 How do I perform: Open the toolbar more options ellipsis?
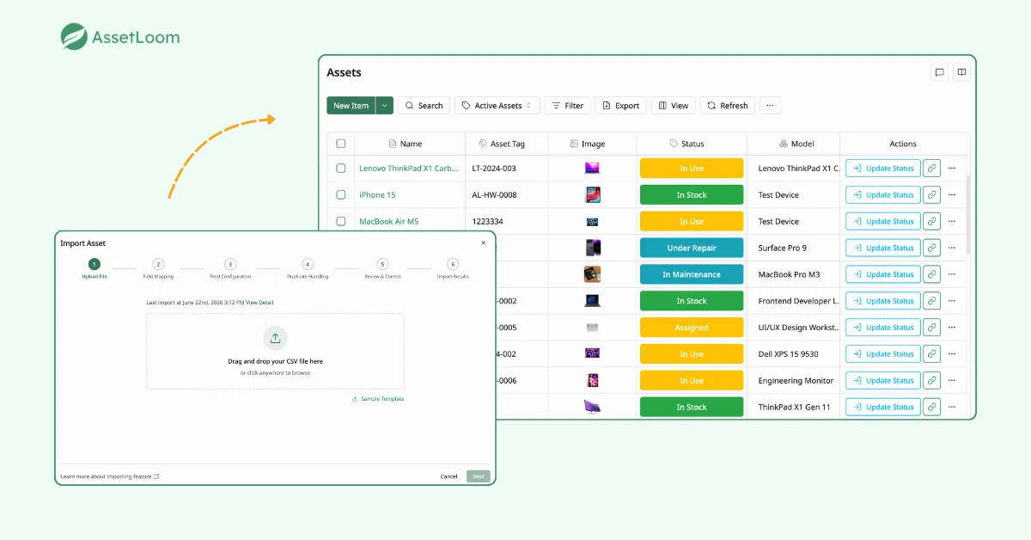click(x=770, y=106)
